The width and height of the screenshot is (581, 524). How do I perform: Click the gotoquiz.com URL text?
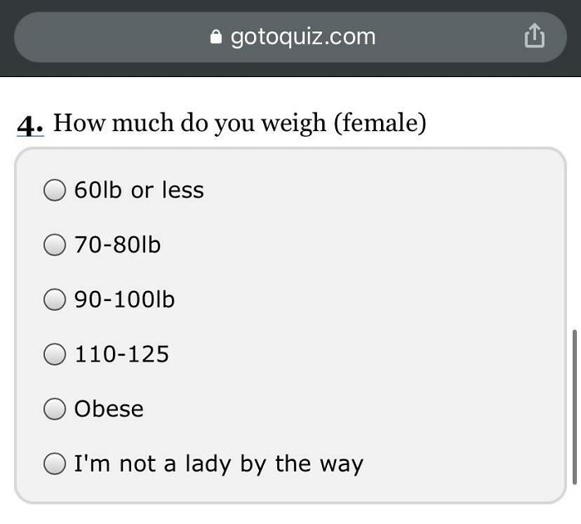[302, 36]
